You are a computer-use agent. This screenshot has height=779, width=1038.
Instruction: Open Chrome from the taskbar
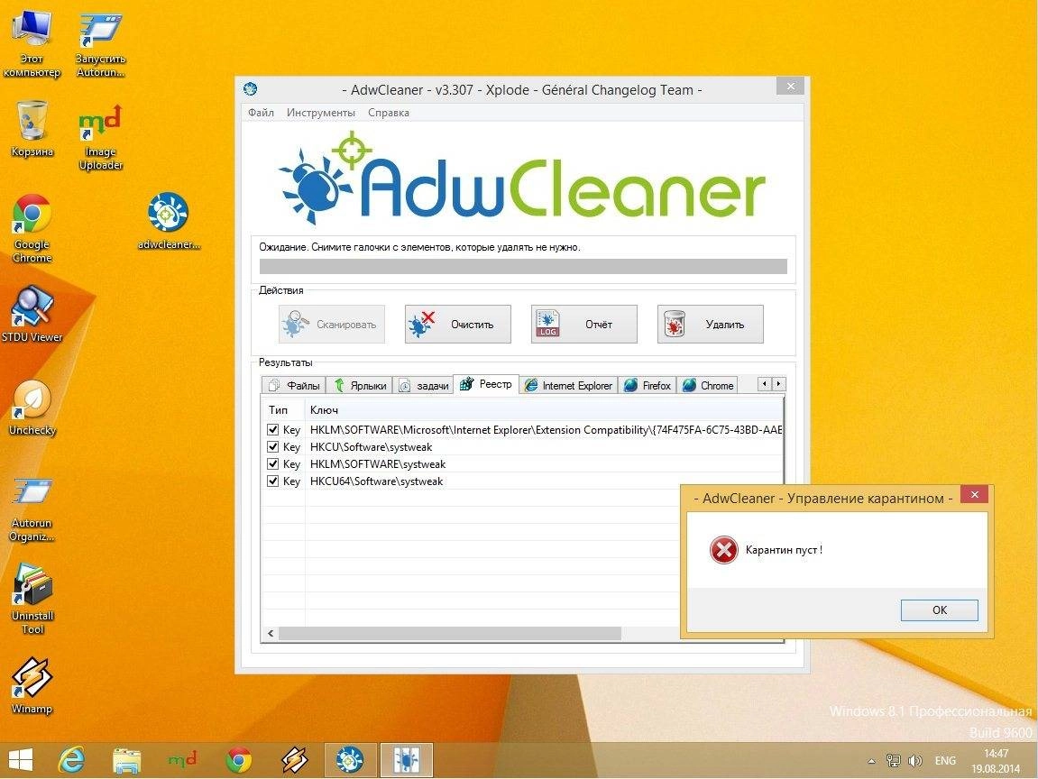click(x=239, y=760)
